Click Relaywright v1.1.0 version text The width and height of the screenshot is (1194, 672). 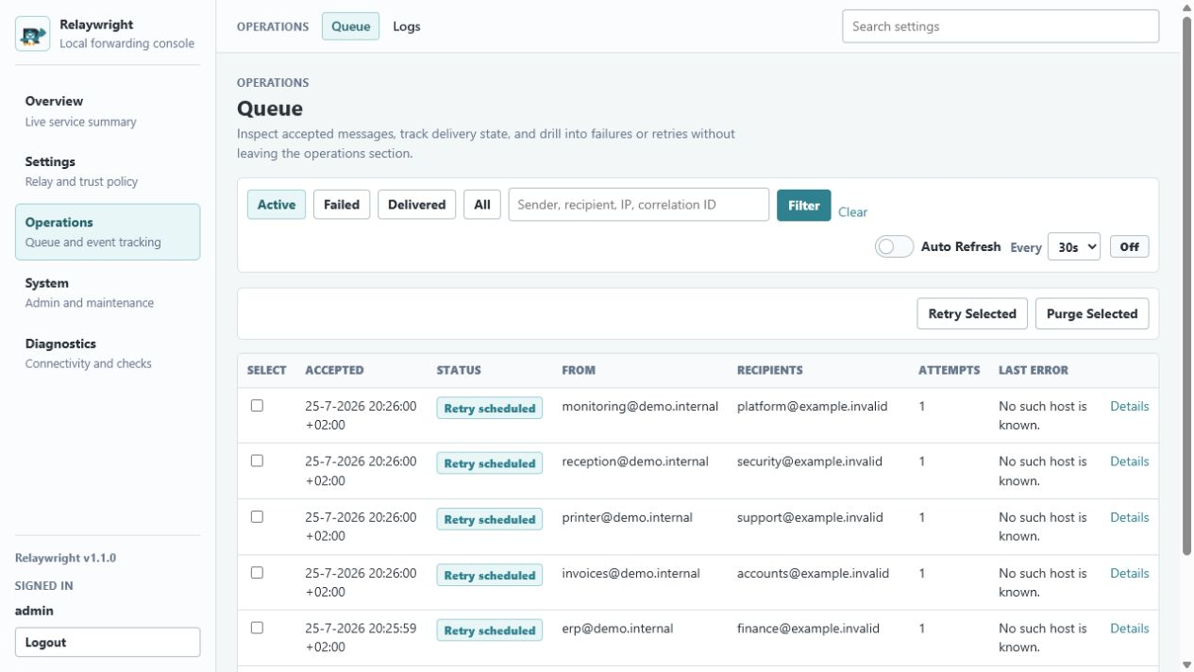tap(65, 558)
